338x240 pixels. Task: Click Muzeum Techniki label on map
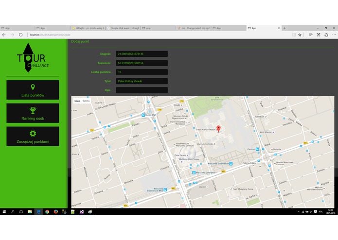(x=205, y=144)
